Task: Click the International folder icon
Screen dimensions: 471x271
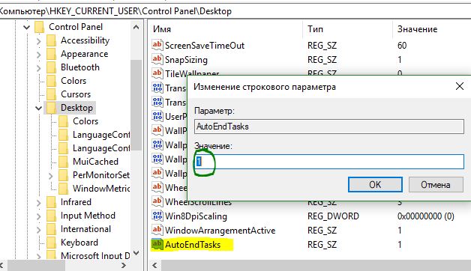Action: (x=51, y=229)
